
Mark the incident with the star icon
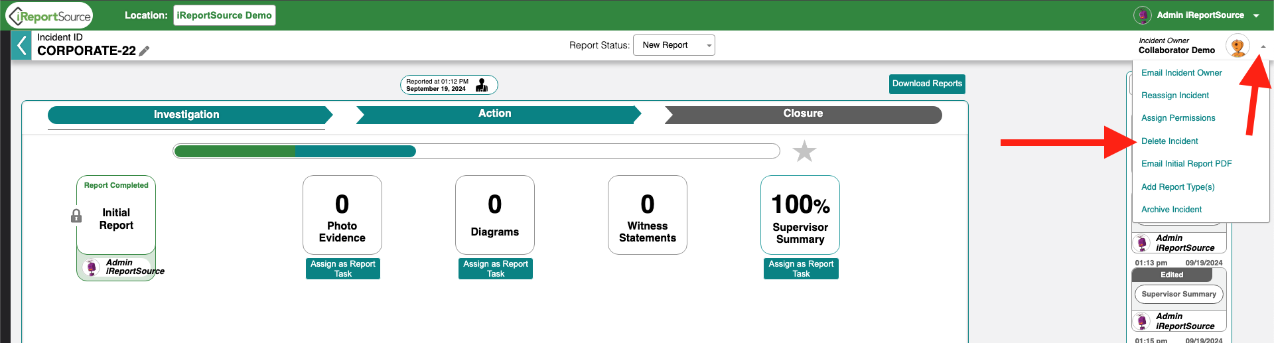pos(804,151)
